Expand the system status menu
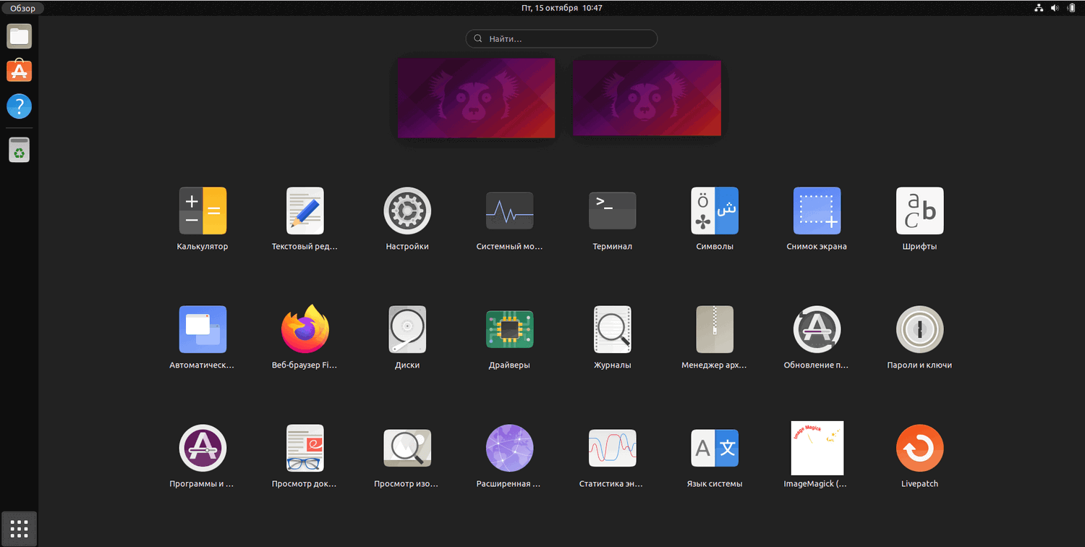This screenshot has height=547, width=1085. click(x=1055, y=8)
